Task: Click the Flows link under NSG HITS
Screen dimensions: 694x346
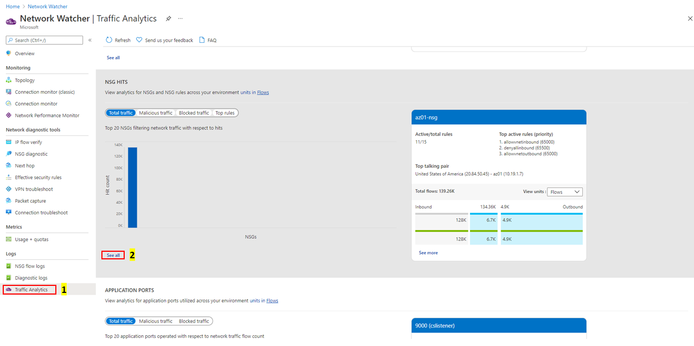Action: [x=263, y=92]
